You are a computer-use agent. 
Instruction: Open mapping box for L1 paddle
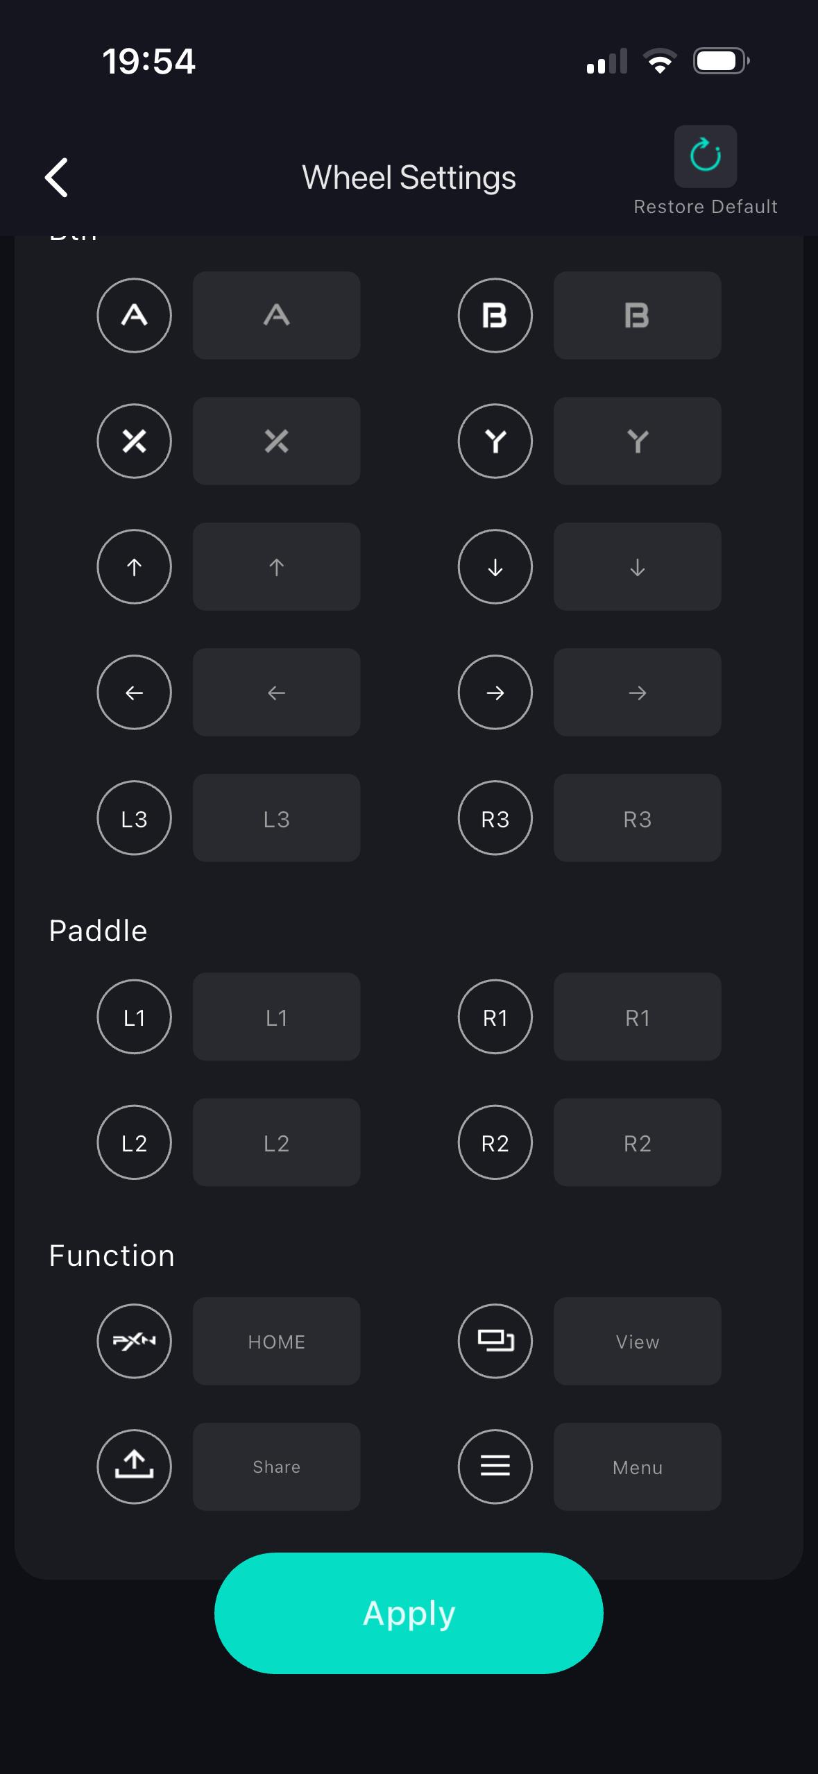276,1017
